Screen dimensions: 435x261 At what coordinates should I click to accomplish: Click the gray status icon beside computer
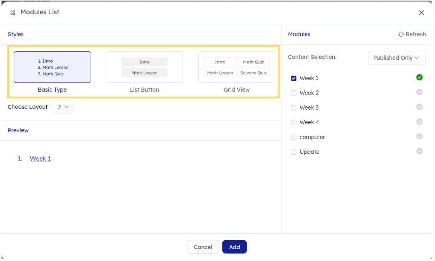[419, 137]
